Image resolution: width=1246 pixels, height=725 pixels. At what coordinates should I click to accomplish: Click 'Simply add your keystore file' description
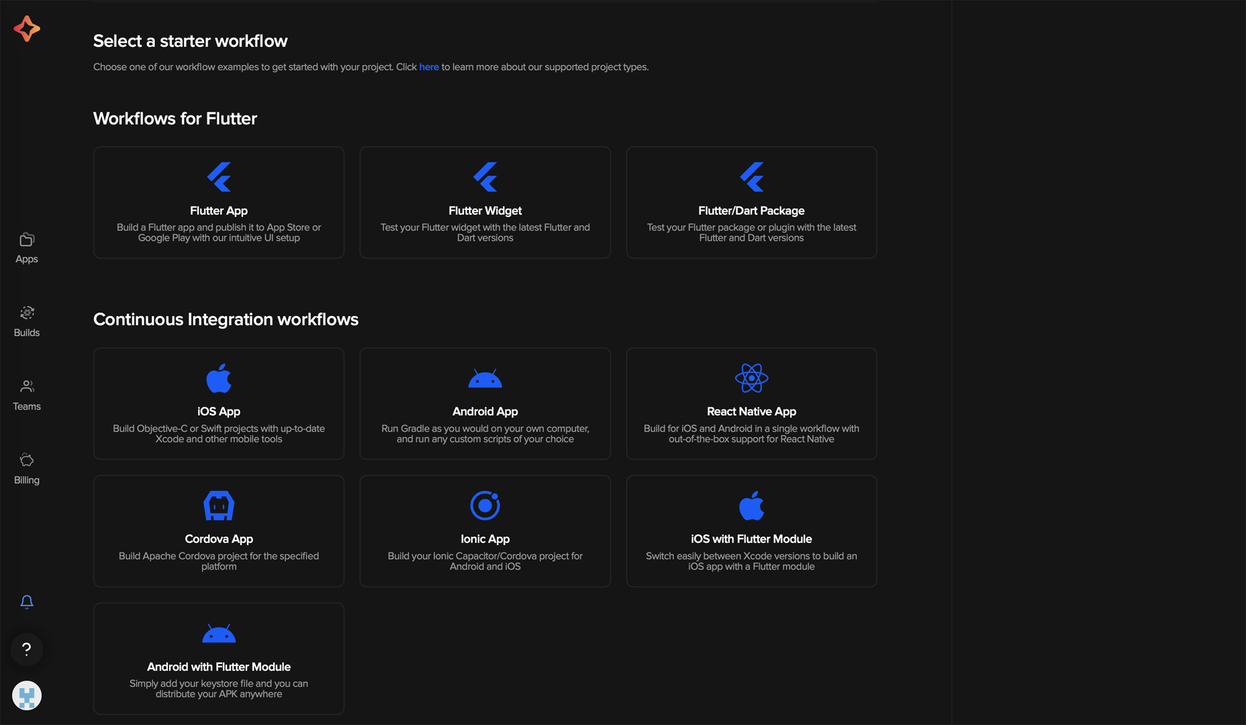click(x=219, y=689)
